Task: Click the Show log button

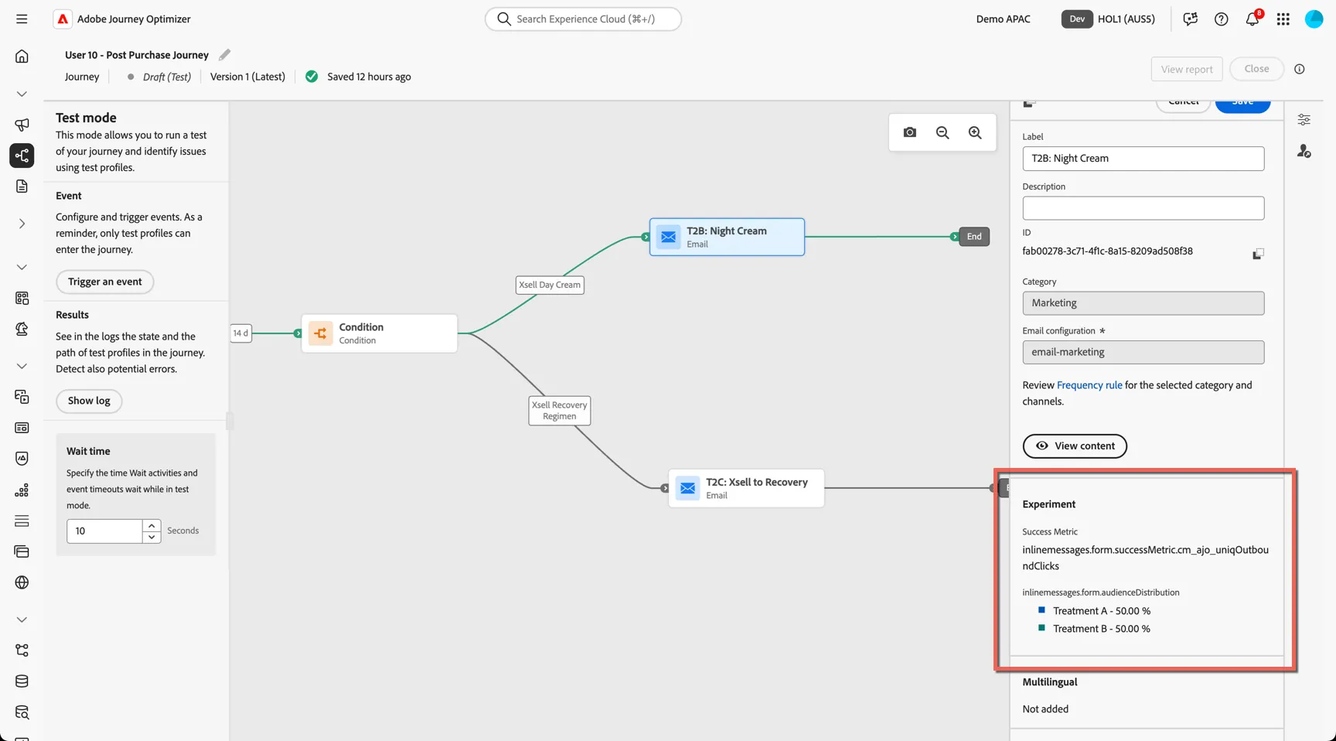Action: click(89, 401)
